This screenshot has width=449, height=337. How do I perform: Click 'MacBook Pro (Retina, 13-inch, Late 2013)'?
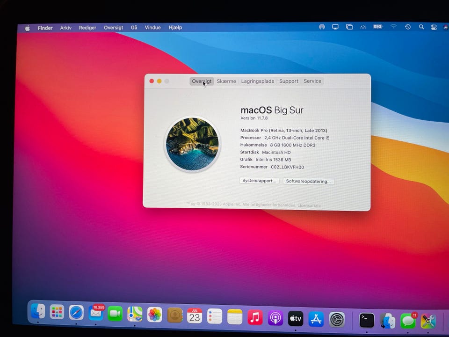[284, 131]
